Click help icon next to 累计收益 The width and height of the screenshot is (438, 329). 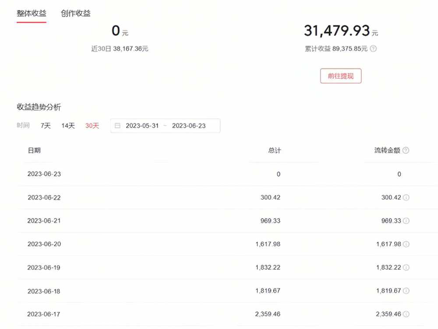click(x=373, y=49)
